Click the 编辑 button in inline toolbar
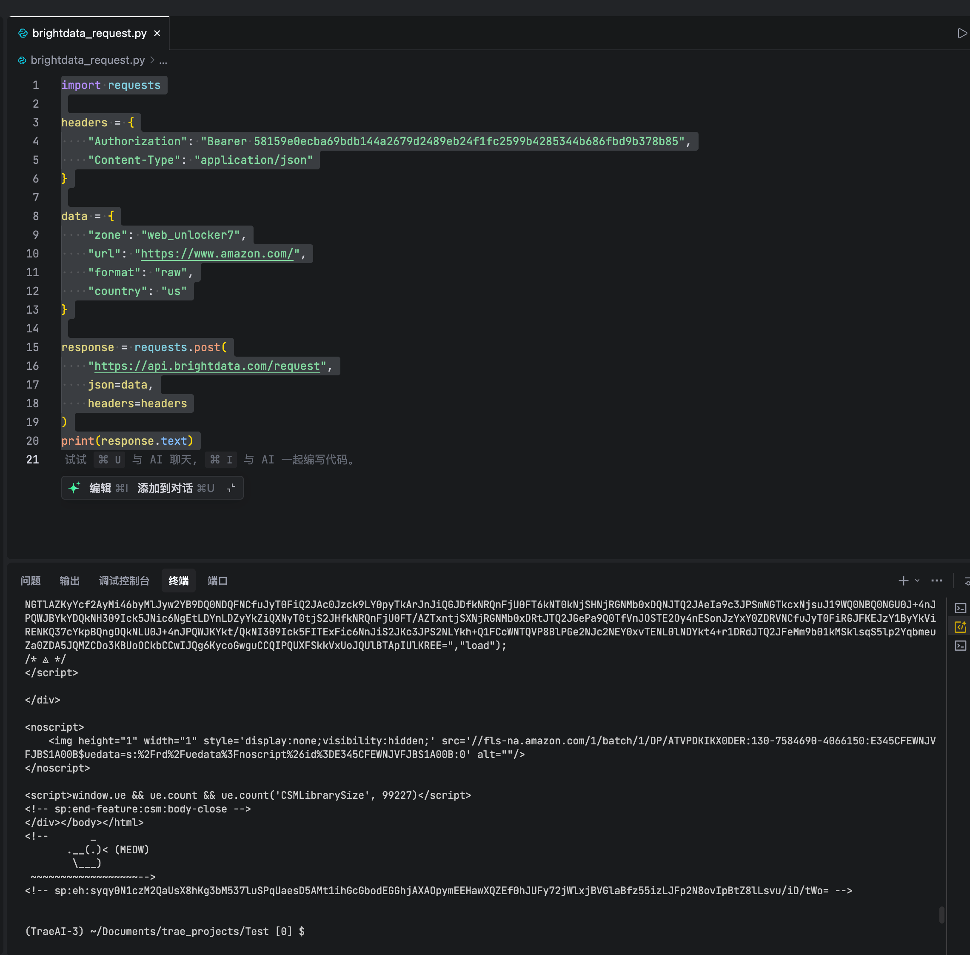Viewport: 970px width, 955px height. coord(100,488)
